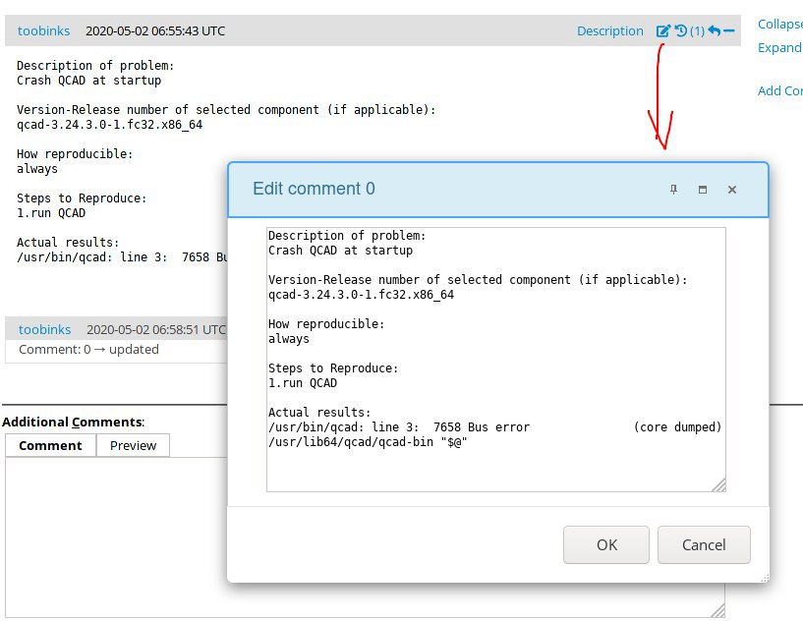
Task: Open the Description link
Action: tap(610, 30)
